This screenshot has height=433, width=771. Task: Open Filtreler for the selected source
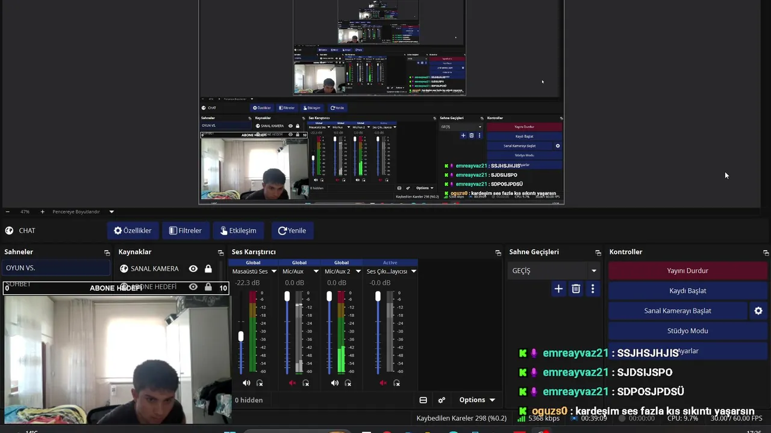pos(186,230)
